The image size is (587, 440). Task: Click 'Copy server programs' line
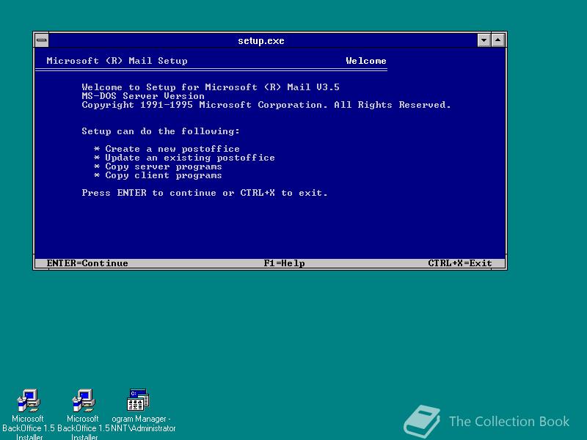158,166
